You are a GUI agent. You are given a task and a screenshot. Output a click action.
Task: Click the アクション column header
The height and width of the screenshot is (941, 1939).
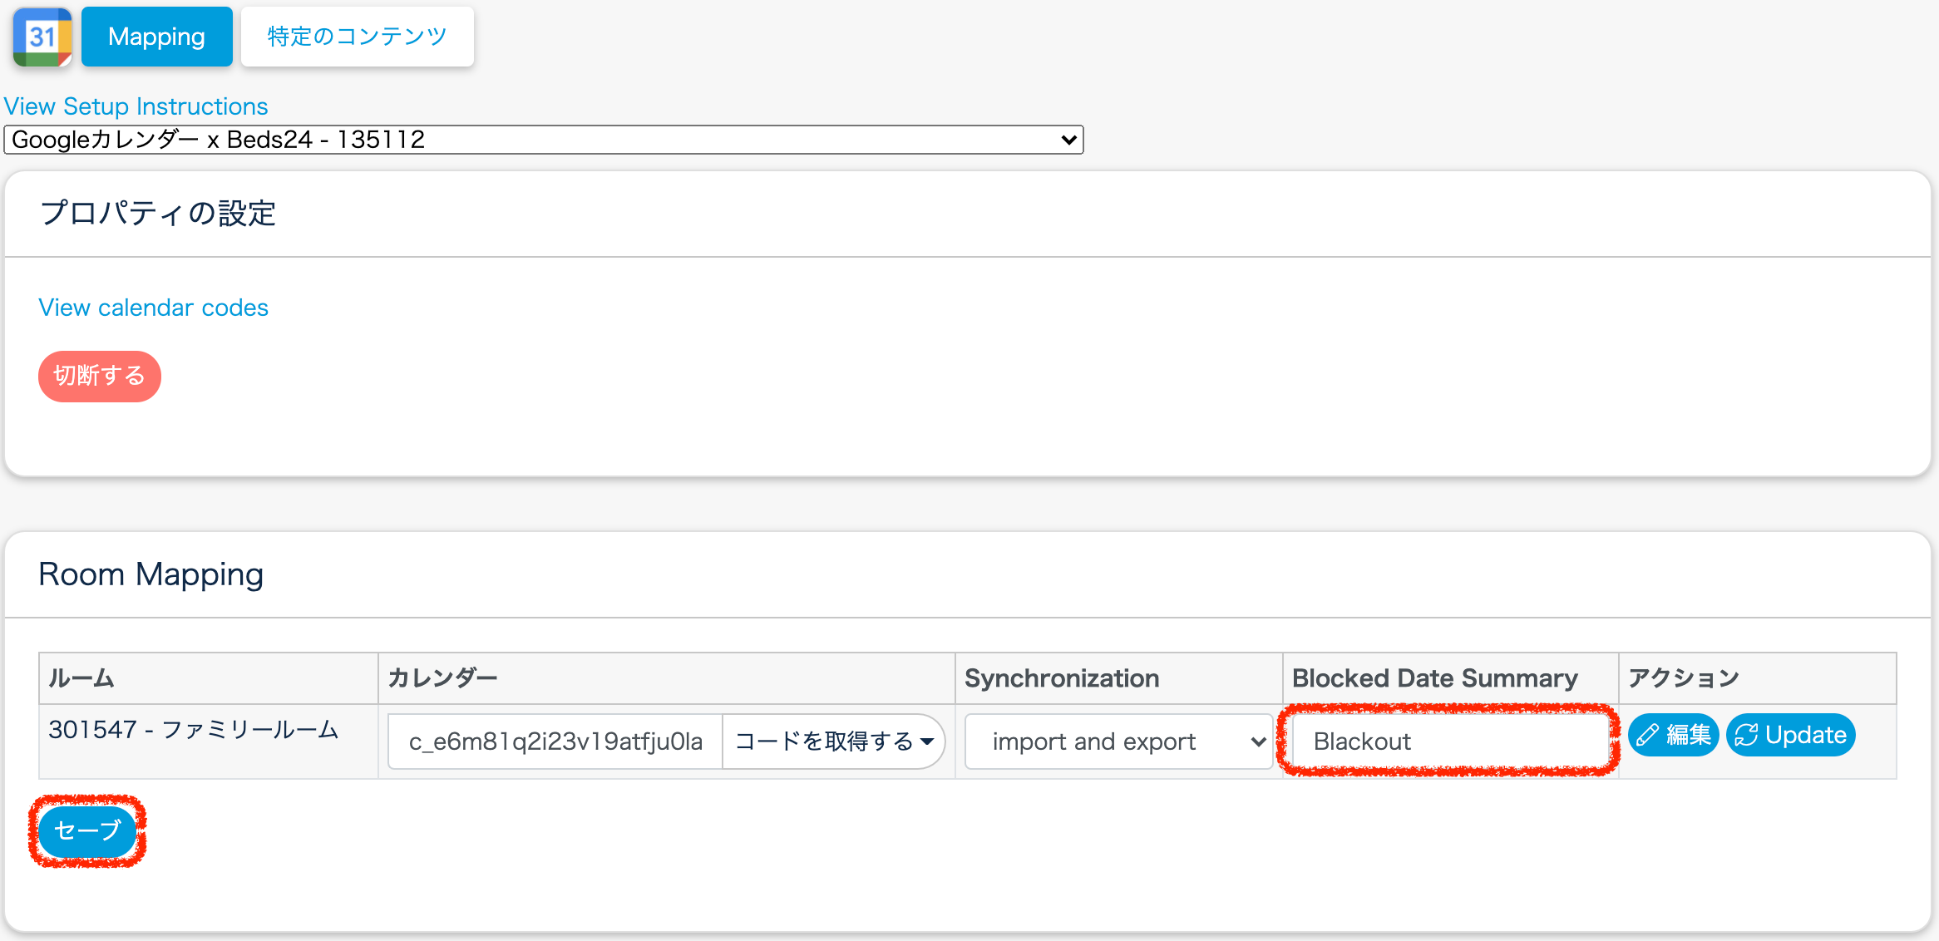1683,678
